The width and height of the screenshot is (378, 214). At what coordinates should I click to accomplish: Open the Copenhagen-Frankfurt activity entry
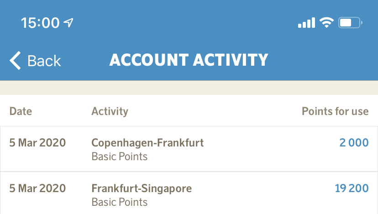(x=147, y=143)
